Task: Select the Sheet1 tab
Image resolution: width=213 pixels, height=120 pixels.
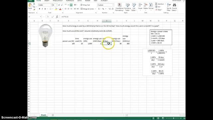Action: pyautogui.click(x=44, y=115)
